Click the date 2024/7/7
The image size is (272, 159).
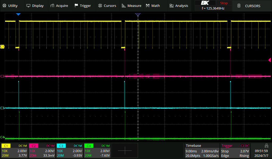[261, 156]
